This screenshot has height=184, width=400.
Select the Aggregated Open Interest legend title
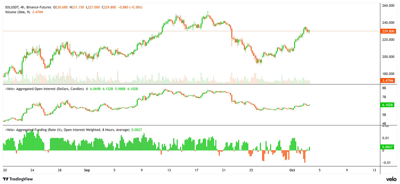click(44, 89)
